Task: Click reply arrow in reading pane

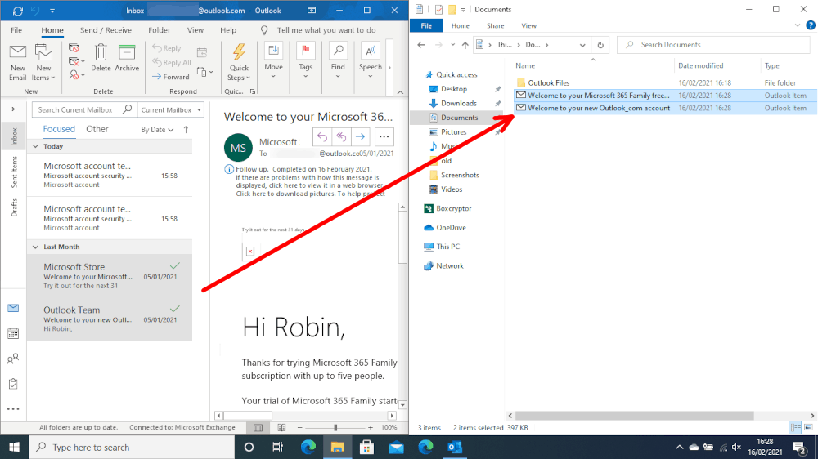Action: pos(322,137)
